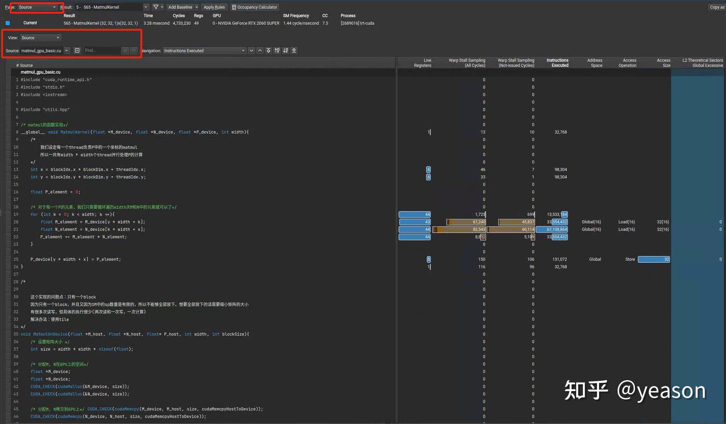
Task: Click the blue Current baseline color square
Action: [x=8, y=23]
